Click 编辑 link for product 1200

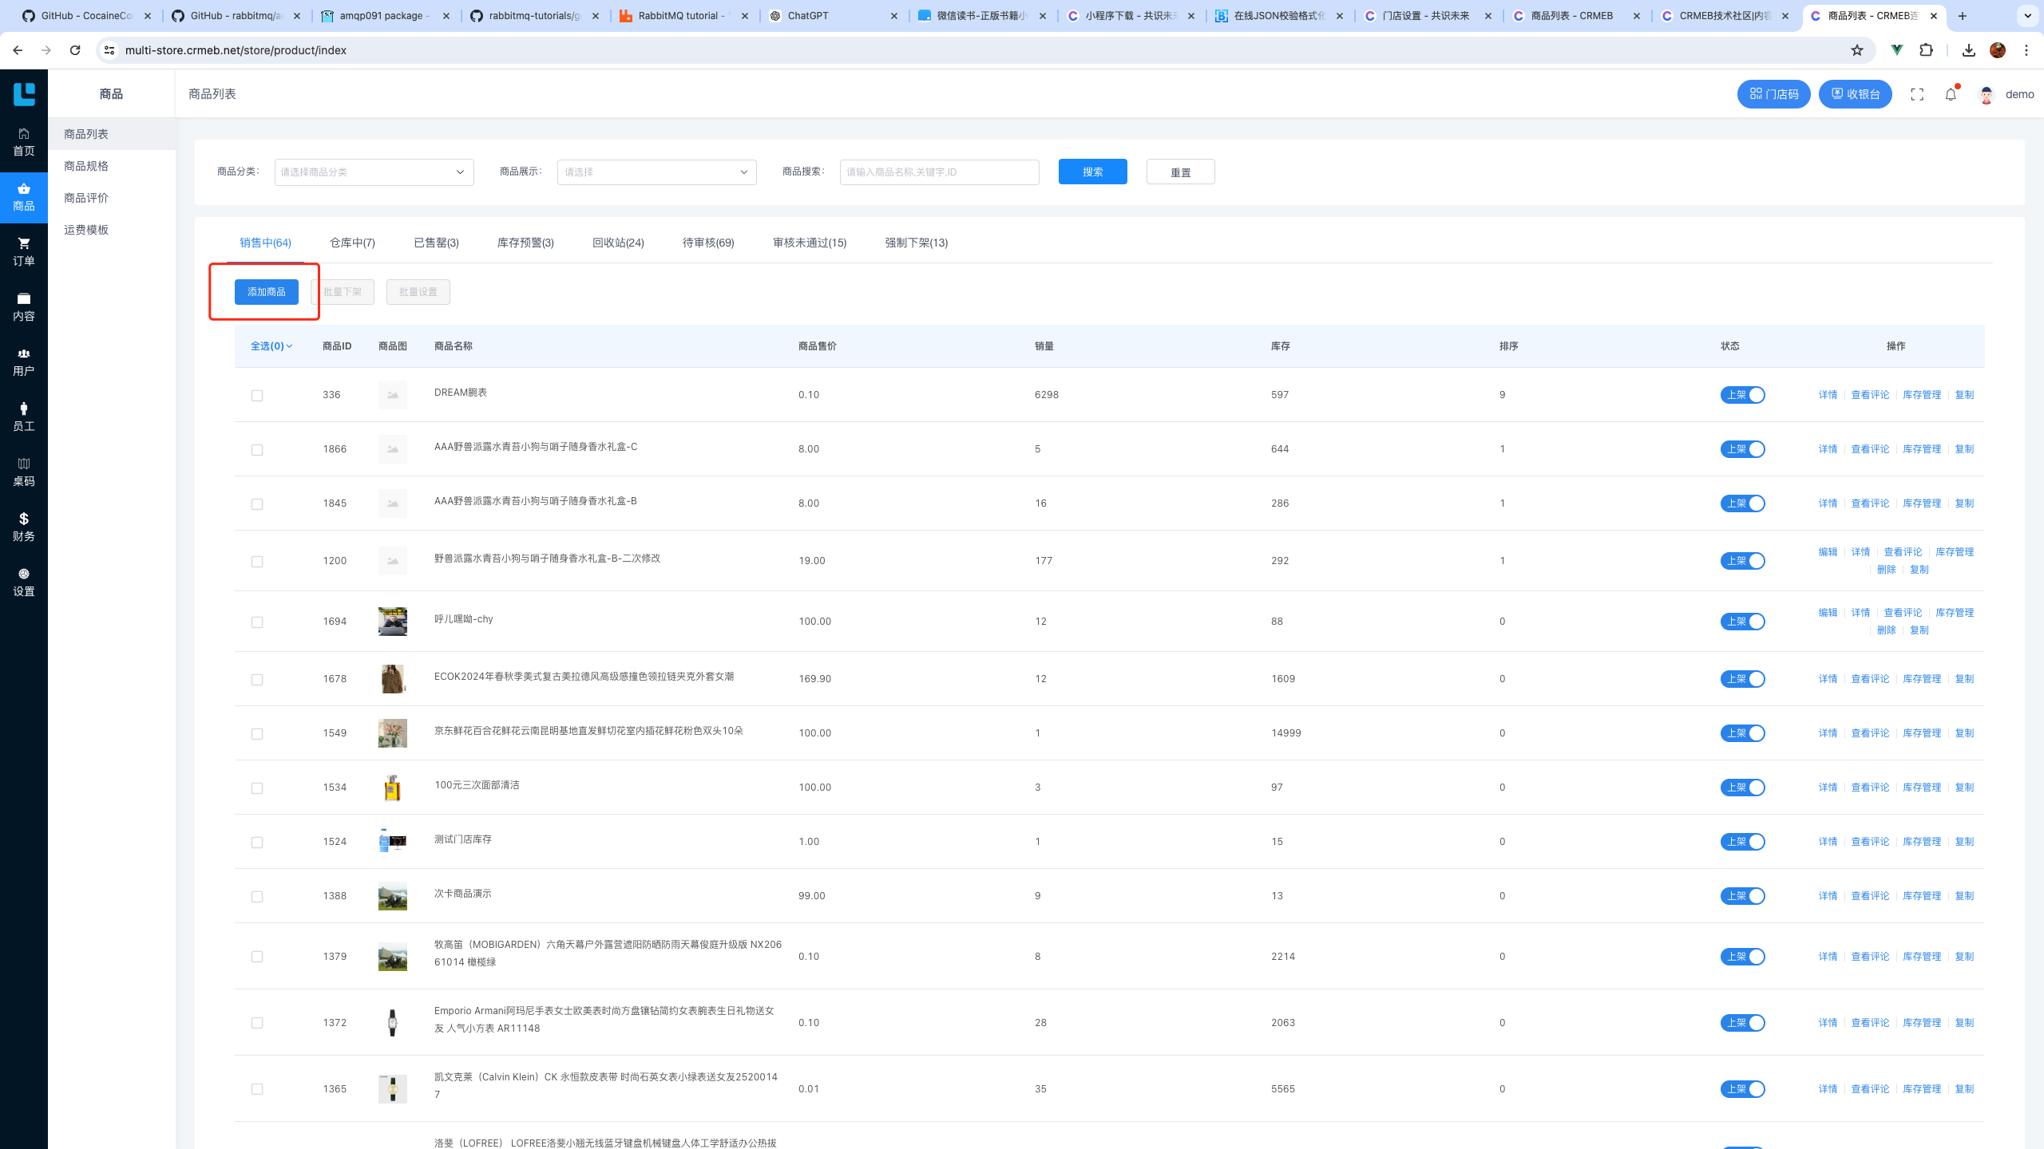point(1828,552)
